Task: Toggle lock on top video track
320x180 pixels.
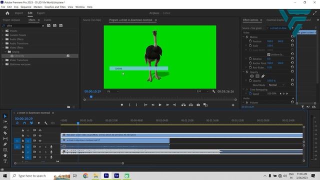Action: (x=23, y=130)
